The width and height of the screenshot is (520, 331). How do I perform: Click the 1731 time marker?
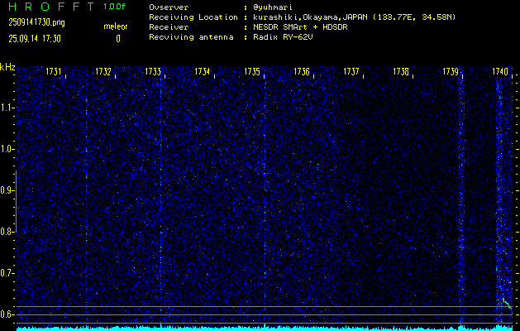pyautogui.click(x=54, y=71)
